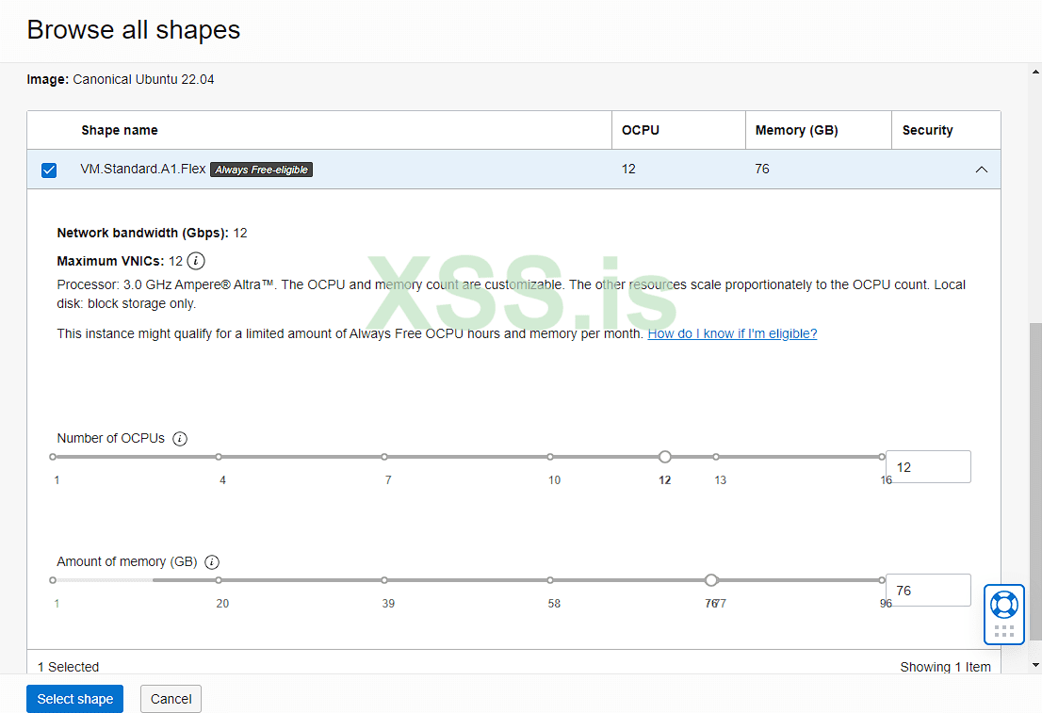Image resolution: width=1042 pixels, height=713 pixels.
Task: Click the Shape name column header
Action: pyautogui.click(x=120, y=131)
